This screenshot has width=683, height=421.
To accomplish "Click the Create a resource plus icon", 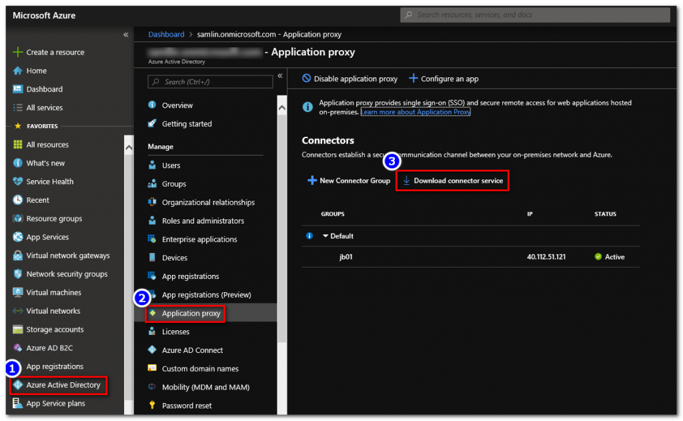I will pyautogui.click(x=17, y=52).
